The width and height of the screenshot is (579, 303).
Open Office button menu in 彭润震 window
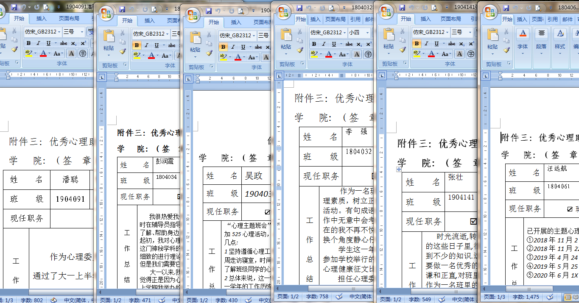pyautogui.click(x=106, y=13)
